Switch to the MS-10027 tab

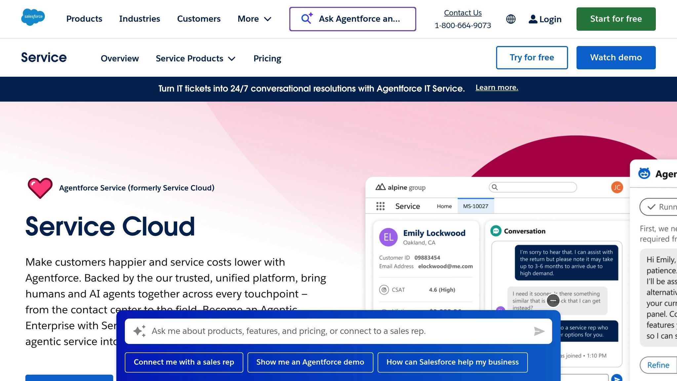click(476, 206)
